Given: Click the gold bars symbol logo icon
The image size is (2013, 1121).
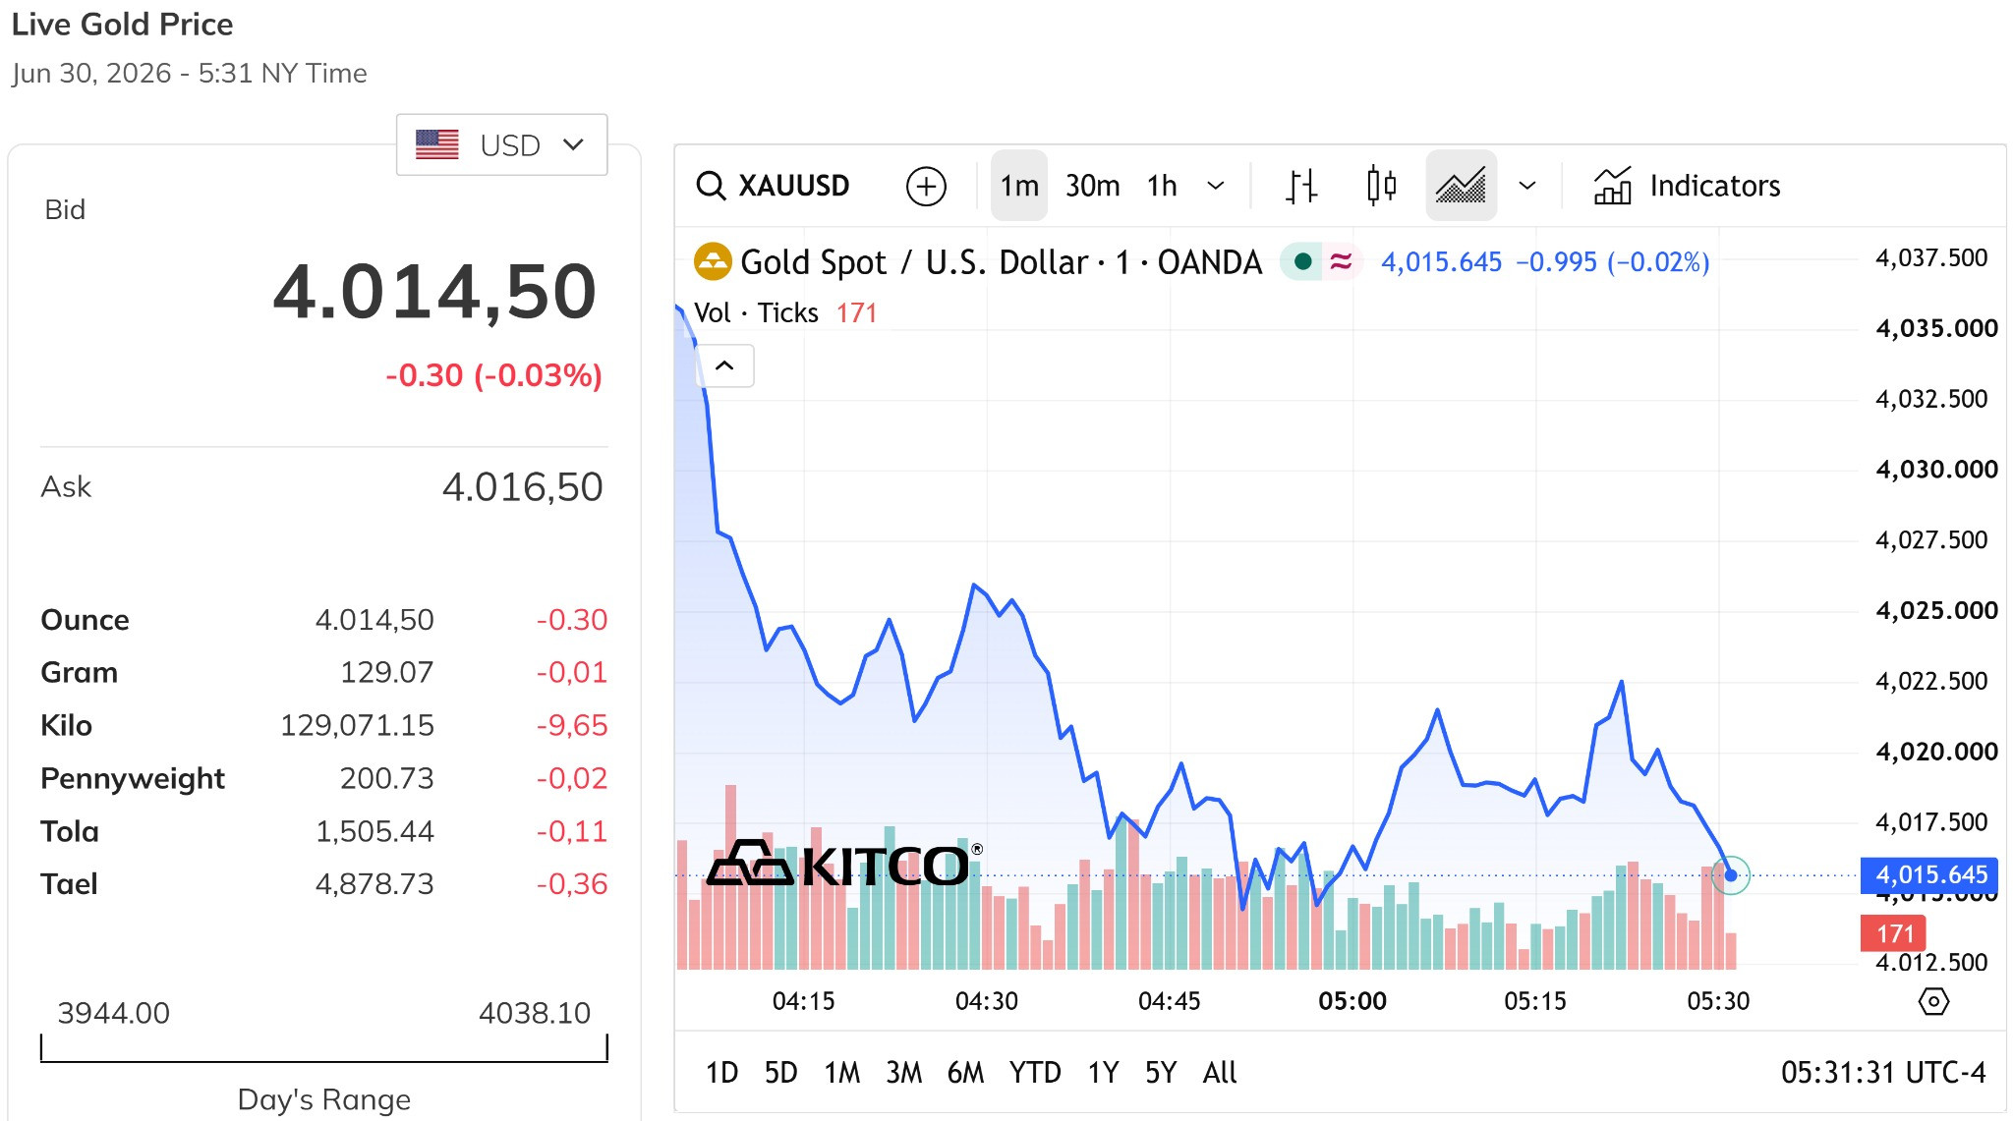Looking at the screenshot, I should [x=713, y=262].
